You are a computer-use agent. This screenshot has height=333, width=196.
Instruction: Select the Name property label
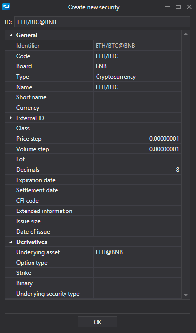pyautogui.click(x=24, y=87)
